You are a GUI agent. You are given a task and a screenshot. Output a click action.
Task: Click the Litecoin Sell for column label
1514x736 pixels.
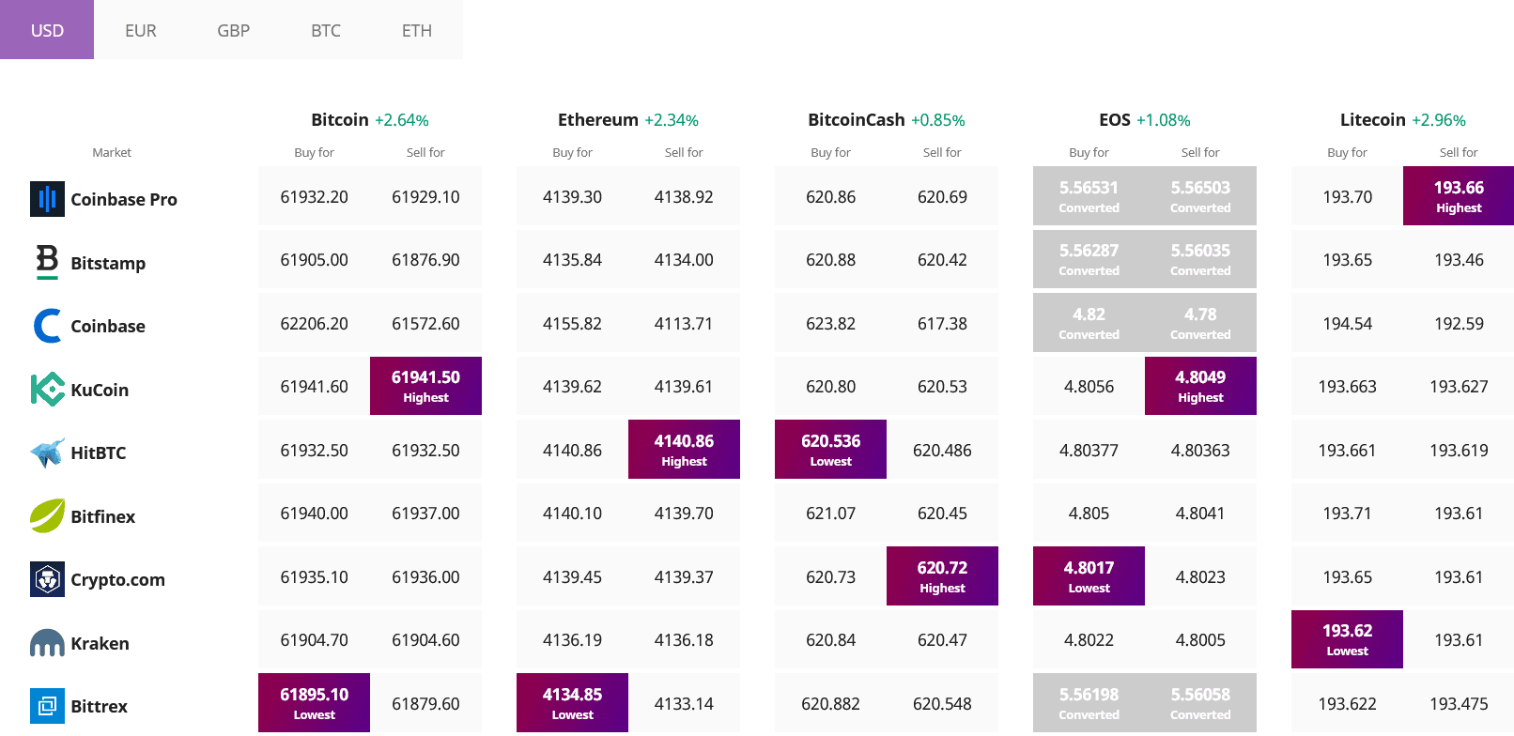click(x=1459, y=152)
